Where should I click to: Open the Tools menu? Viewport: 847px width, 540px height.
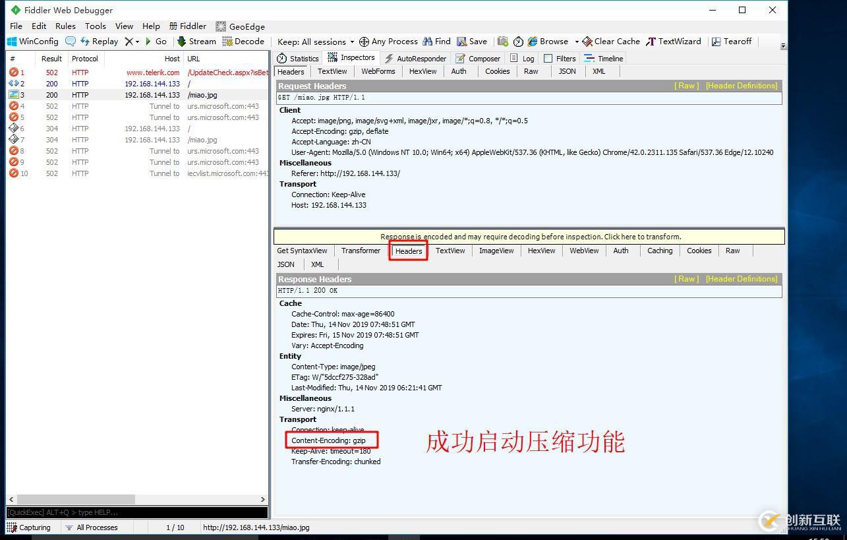point(96,26)
